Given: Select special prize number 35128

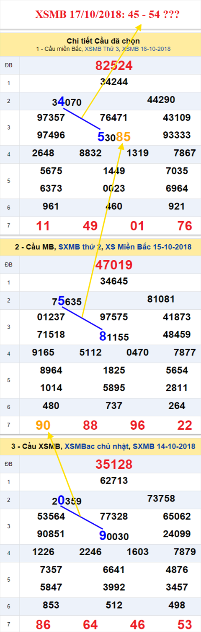Looking at the screenshot, I should point(114,464).
